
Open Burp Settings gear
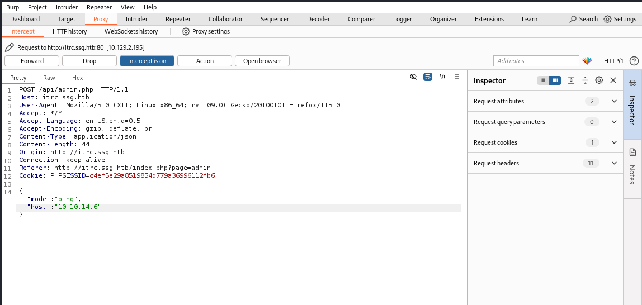(x=620, y=19)
